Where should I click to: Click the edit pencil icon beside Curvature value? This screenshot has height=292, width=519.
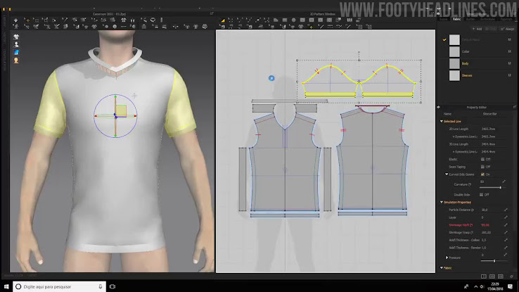504,182
